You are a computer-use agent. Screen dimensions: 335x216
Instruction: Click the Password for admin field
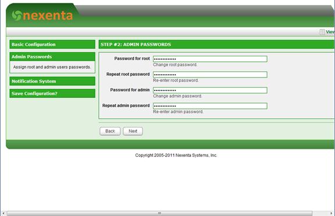[x=210, y=90]
